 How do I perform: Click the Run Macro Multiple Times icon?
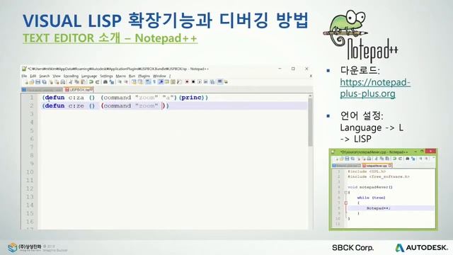pyautogui.click(x=206, y=82)
